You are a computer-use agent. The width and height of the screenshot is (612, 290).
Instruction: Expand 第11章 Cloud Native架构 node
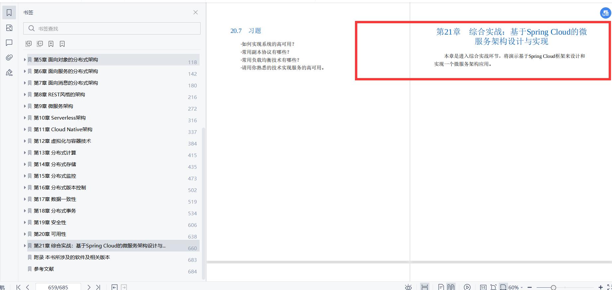(x=25, y=130)
